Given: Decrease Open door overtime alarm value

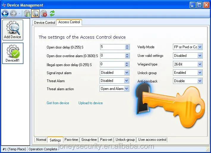Looking at the screenshot, I should [x=127, y=57].
